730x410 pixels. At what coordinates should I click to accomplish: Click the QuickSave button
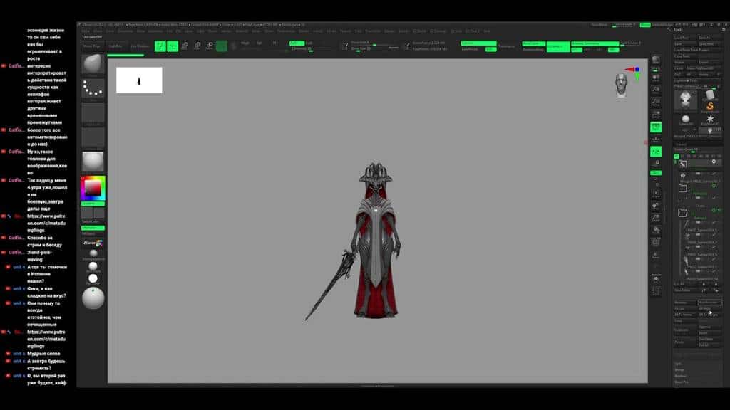[600, 25]
